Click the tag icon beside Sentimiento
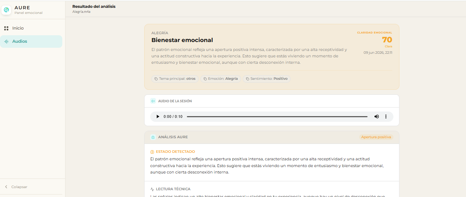466x197 pixels. click(x=247, y=79)
